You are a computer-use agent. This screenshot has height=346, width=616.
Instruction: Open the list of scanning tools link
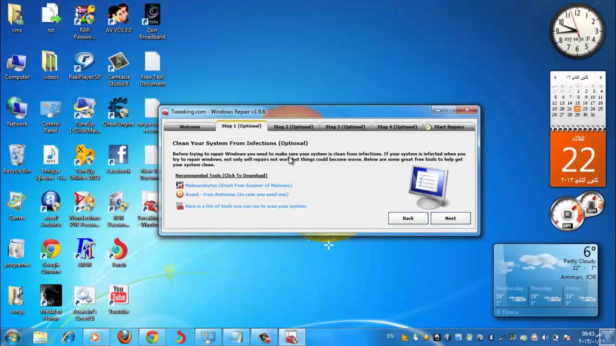246,206
